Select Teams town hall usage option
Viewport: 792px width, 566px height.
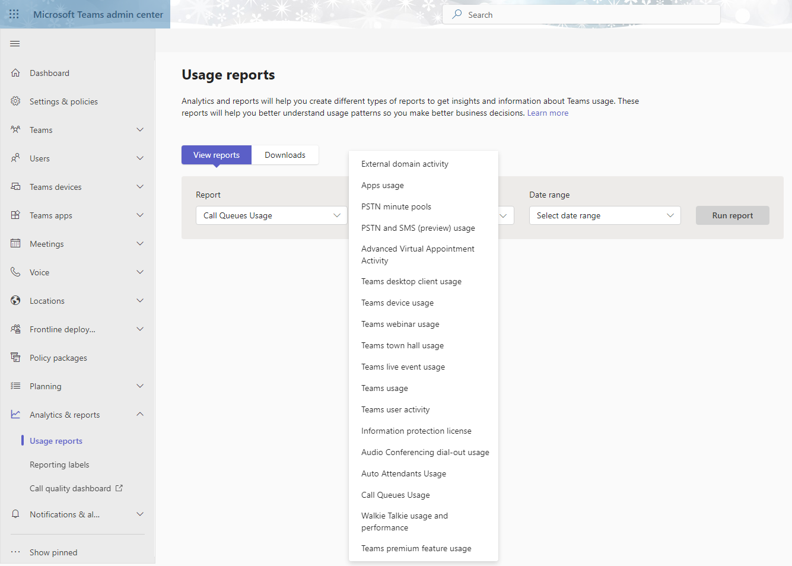(x=424, y=345)
